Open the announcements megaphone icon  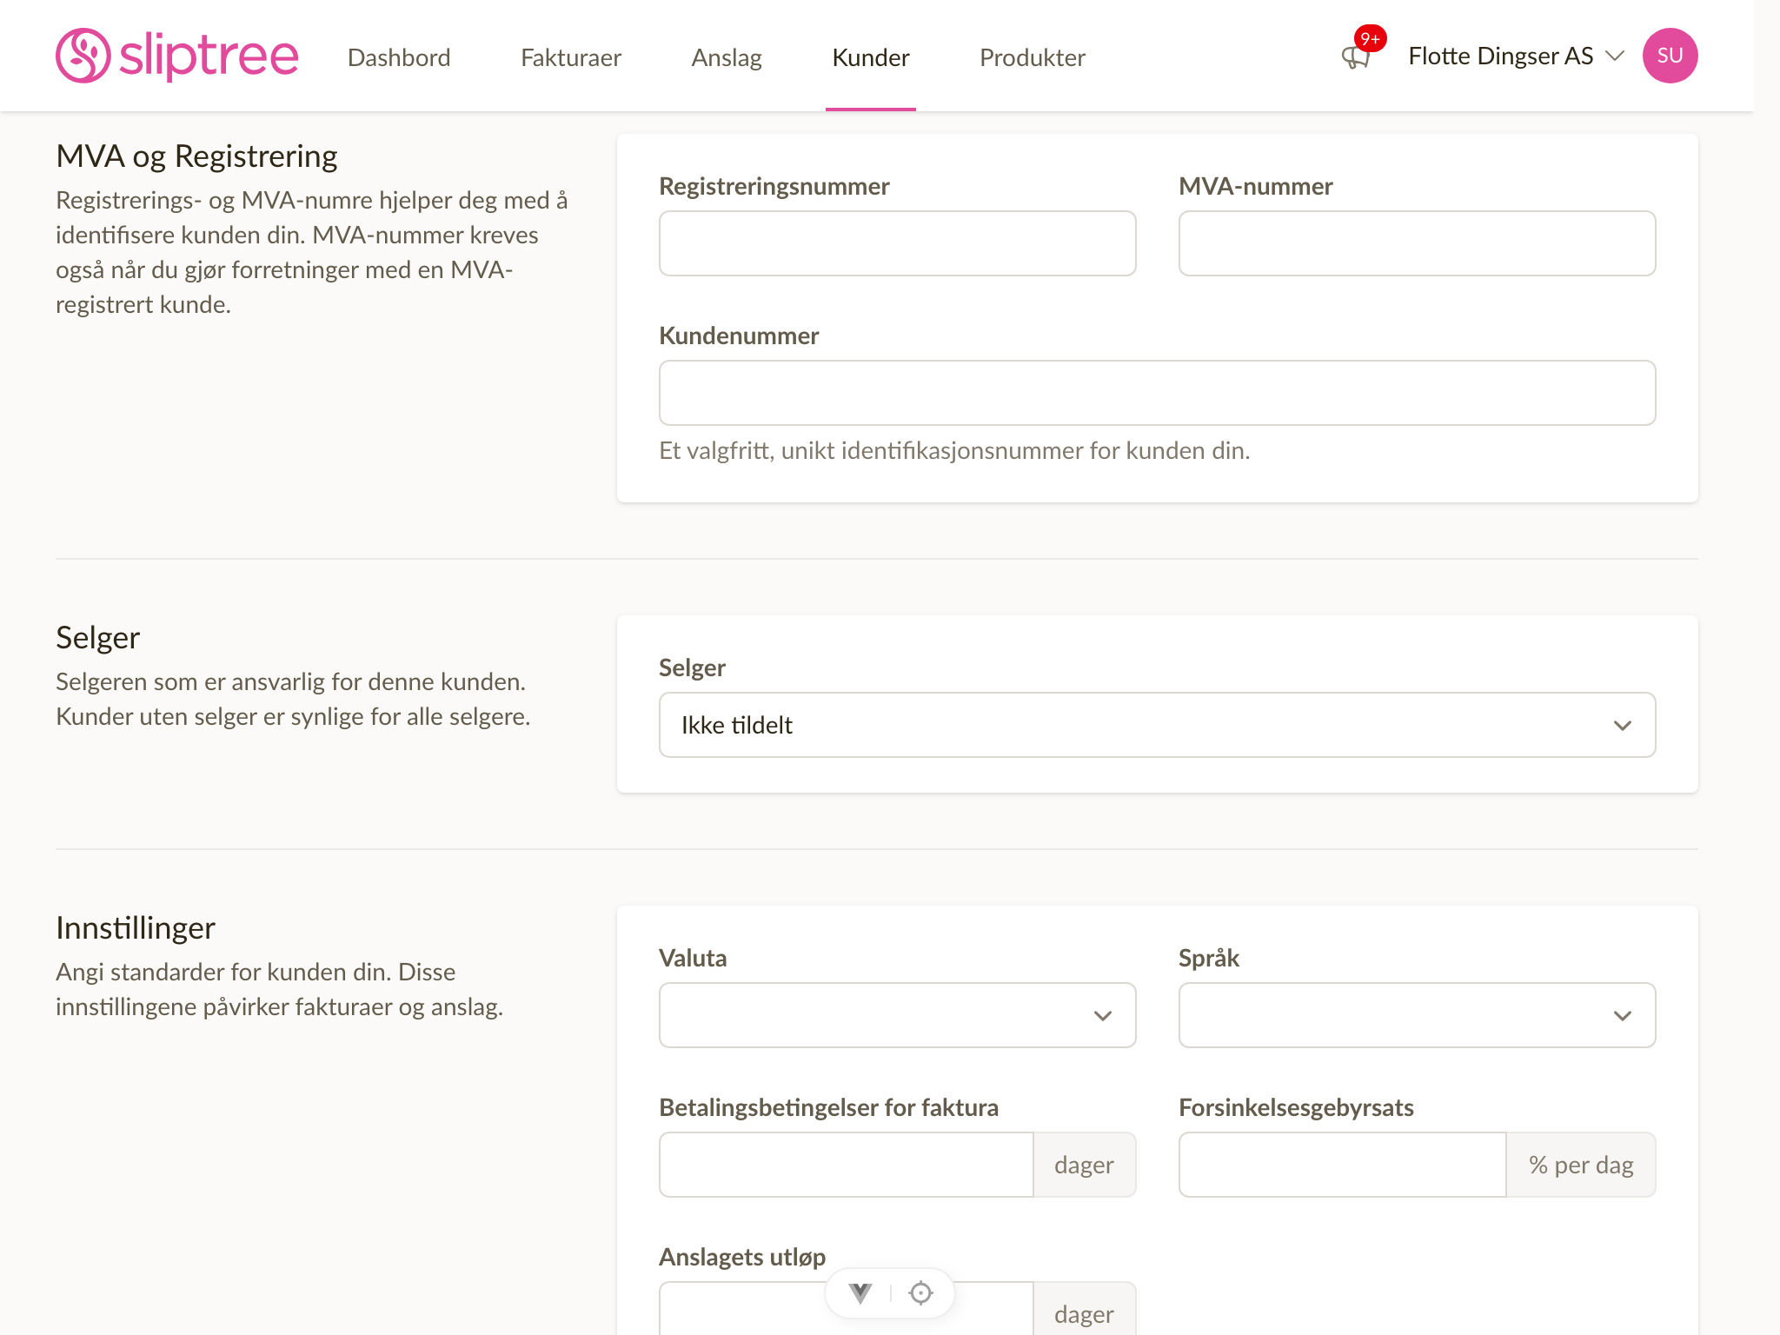coord(1355,59)
